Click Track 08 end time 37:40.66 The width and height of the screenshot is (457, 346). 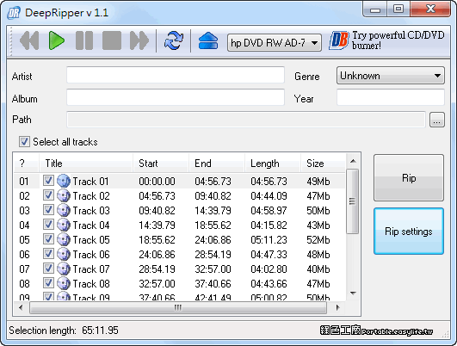[213, 284]
